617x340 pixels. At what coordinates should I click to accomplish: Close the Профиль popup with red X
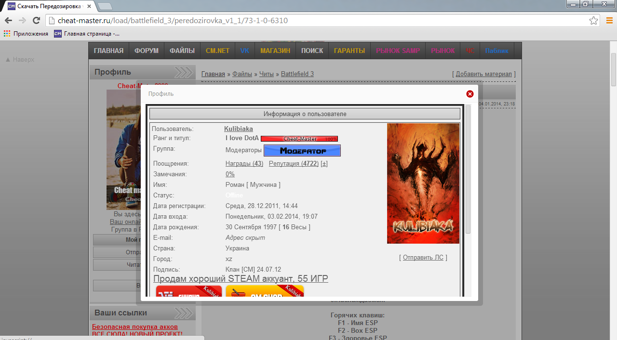coord(470,94)
